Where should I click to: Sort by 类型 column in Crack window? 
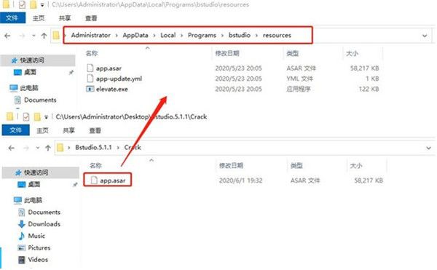click(x=296, y=166)
